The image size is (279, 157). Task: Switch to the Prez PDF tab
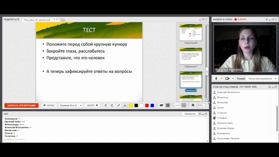(37, 20)
